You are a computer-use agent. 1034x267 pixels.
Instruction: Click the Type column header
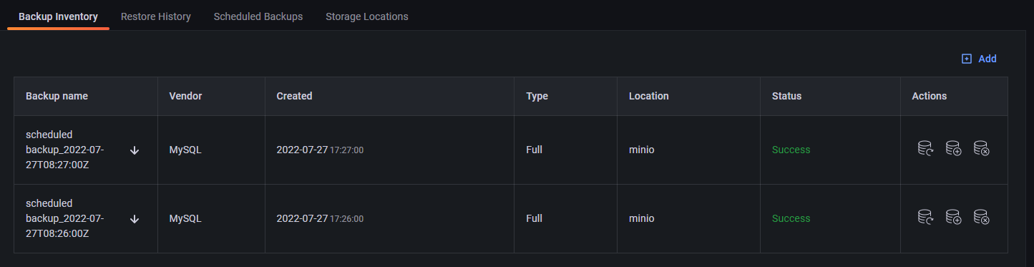tap(537, 96)
